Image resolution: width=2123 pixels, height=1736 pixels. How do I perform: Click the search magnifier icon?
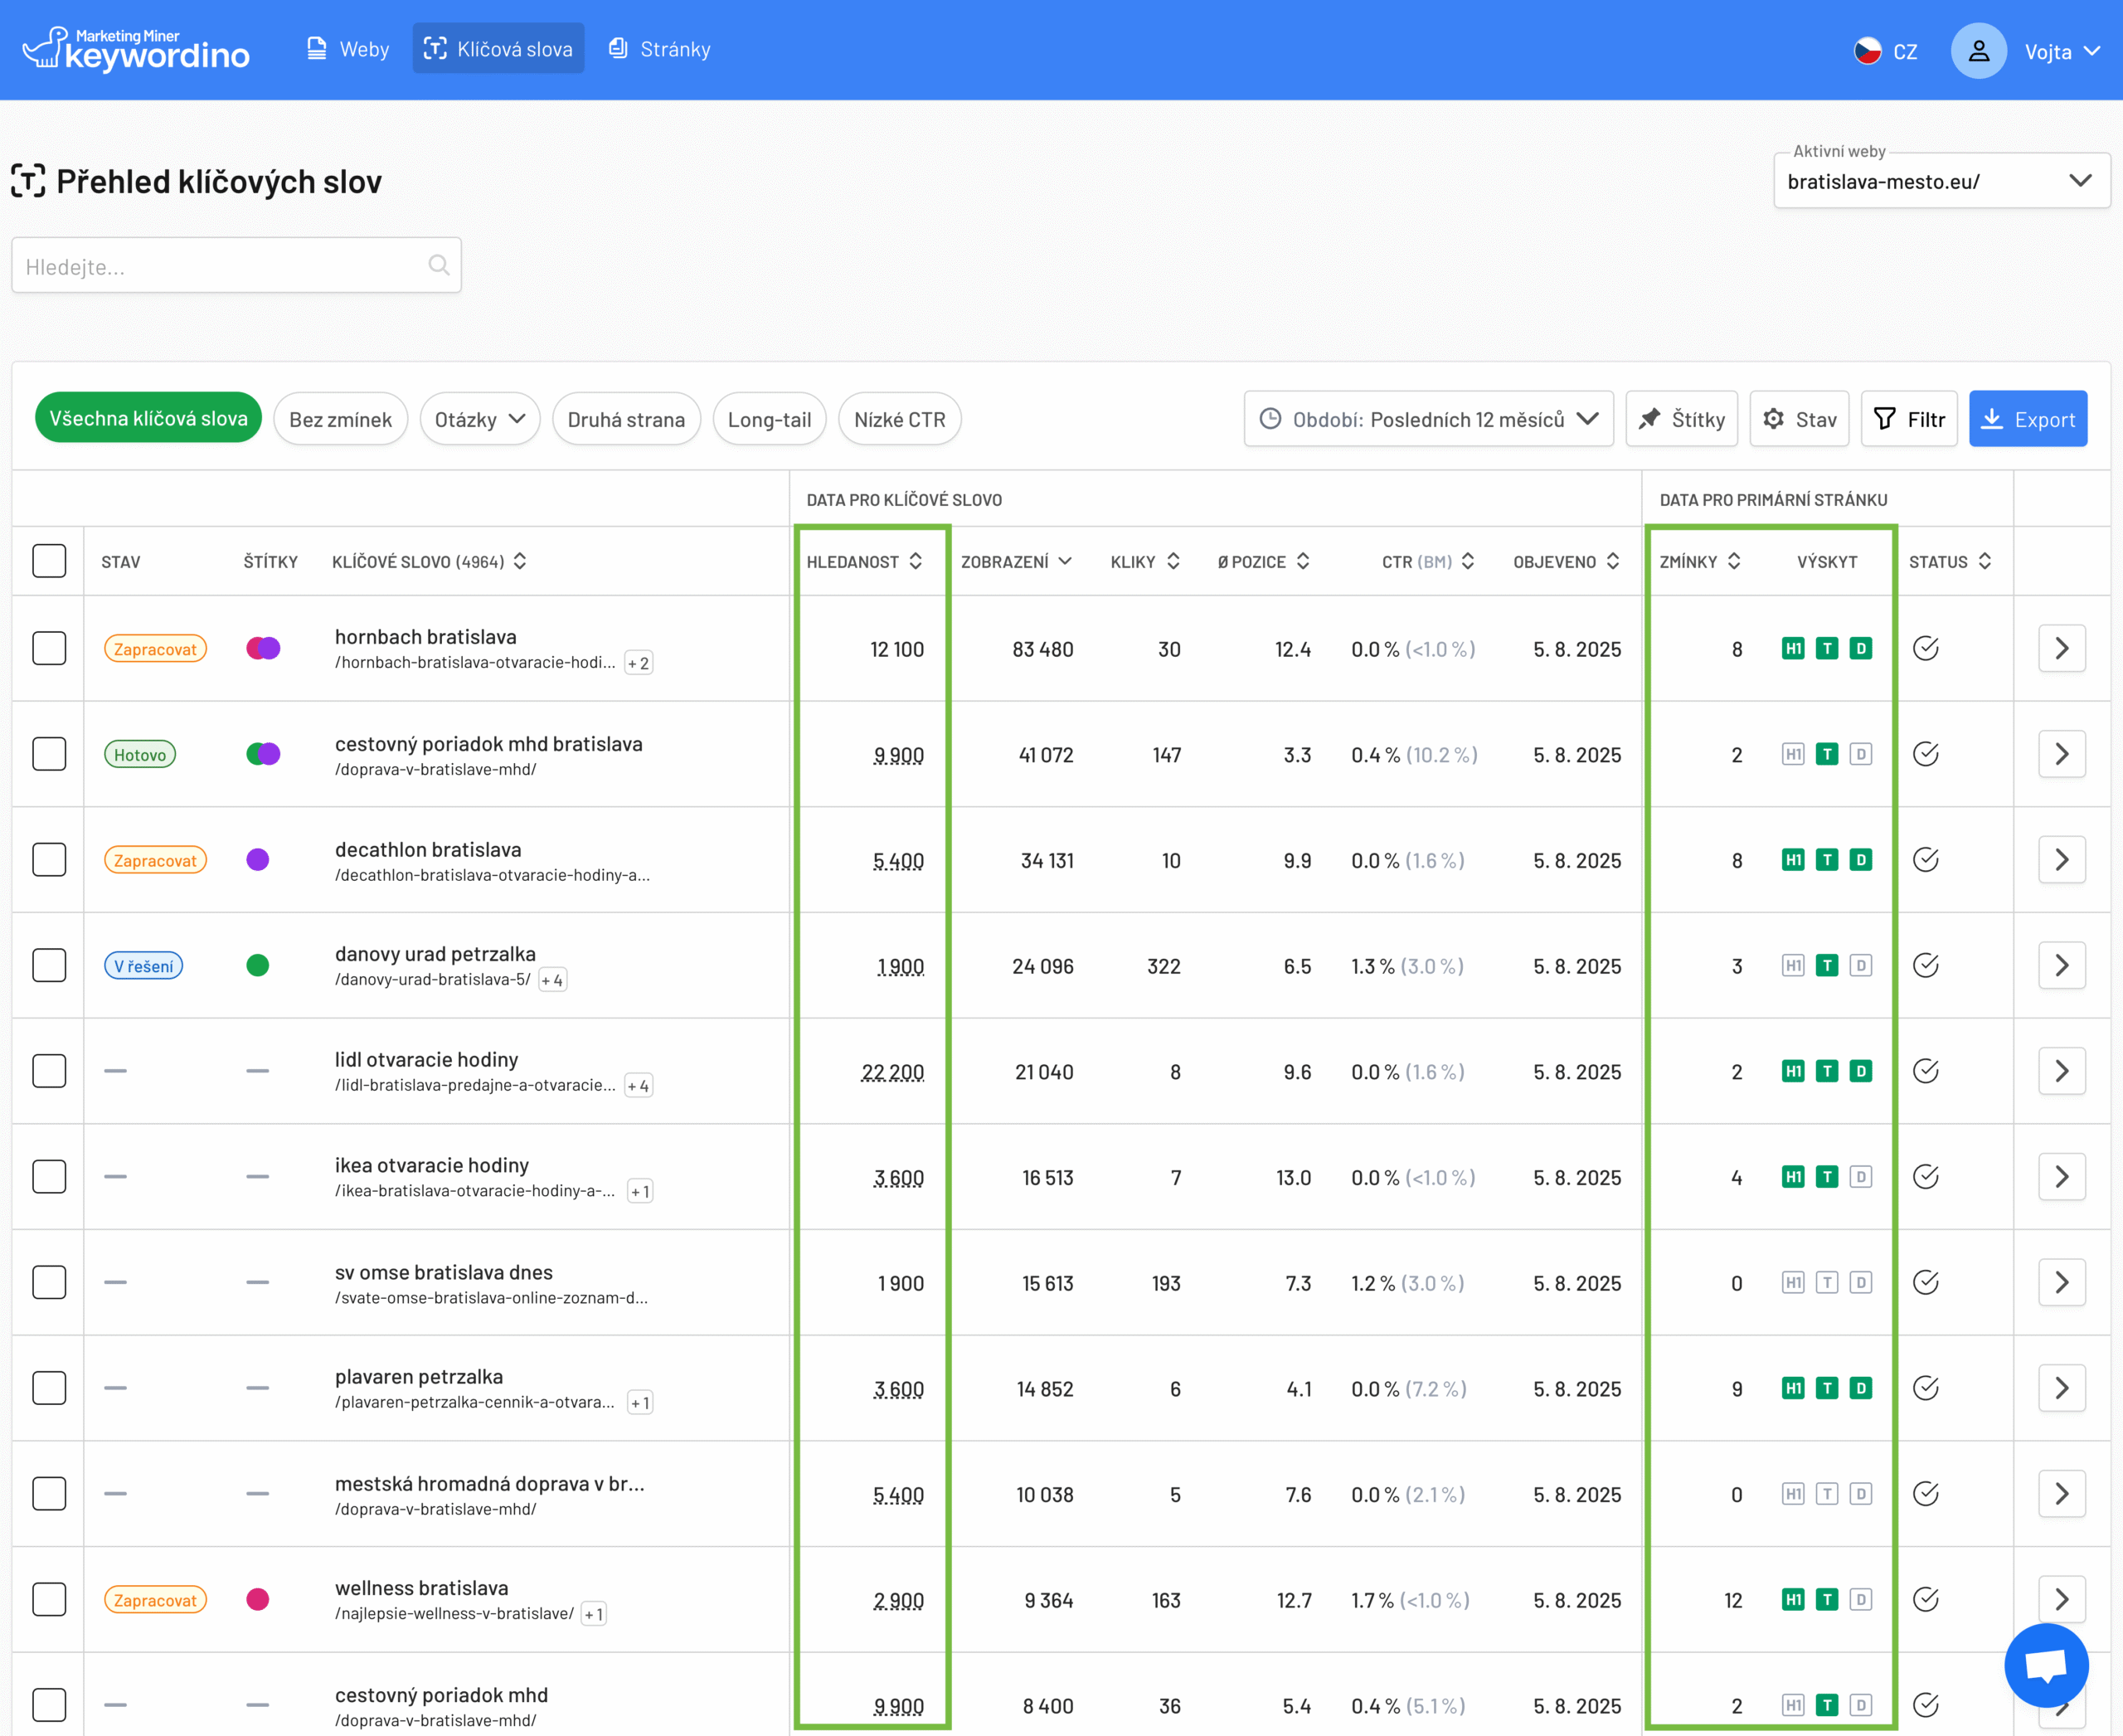click(438, 265)
